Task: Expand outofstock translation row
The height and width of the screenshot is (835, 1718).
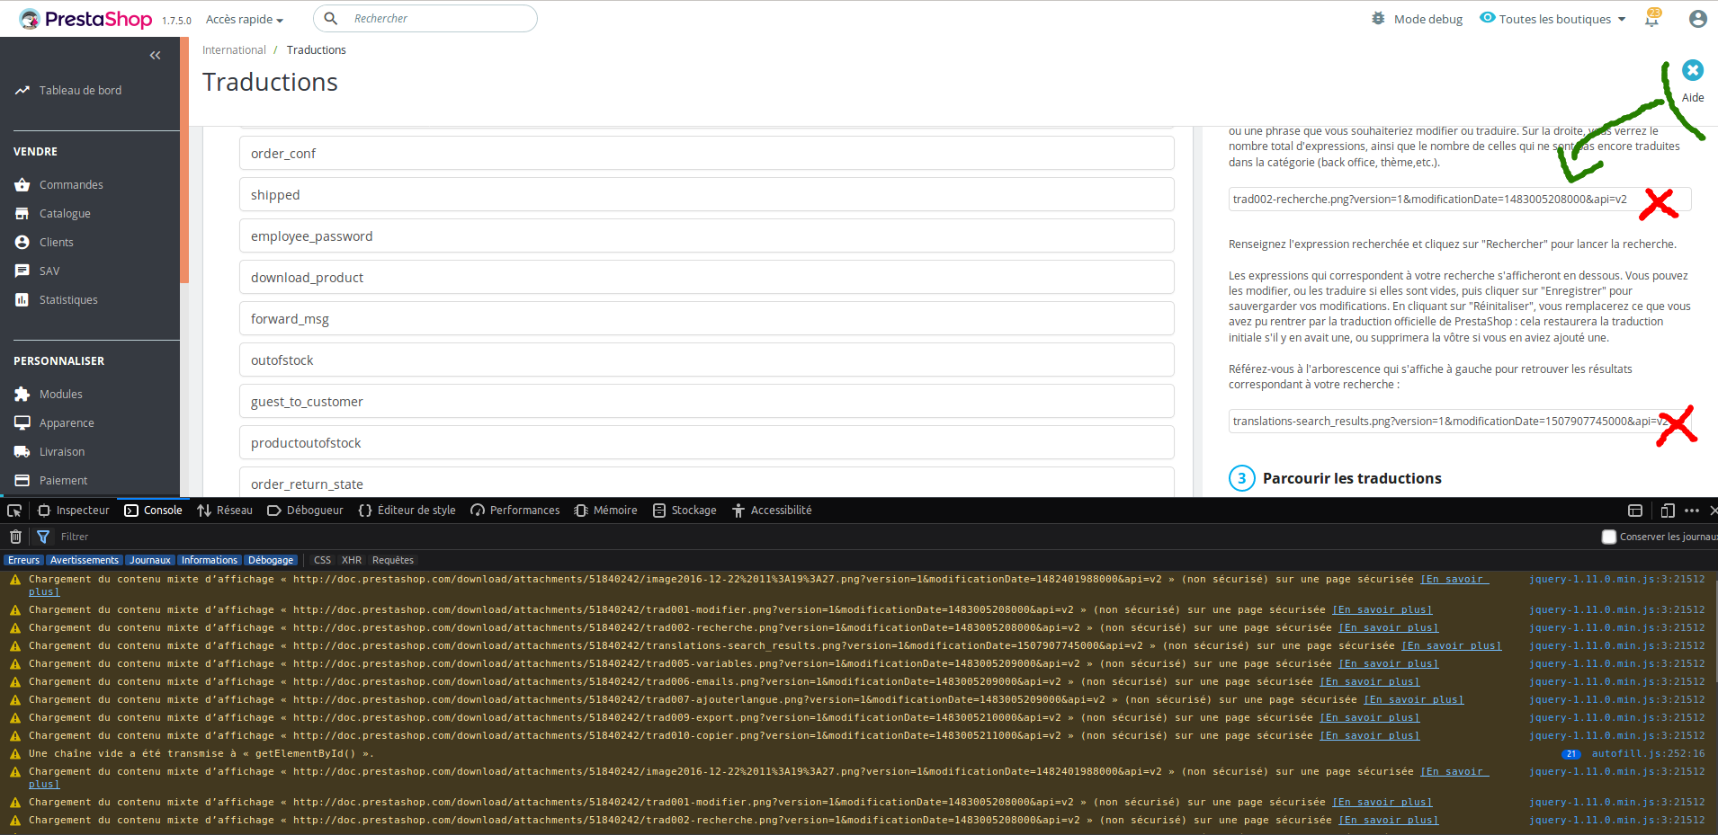Action: [707, 360]
